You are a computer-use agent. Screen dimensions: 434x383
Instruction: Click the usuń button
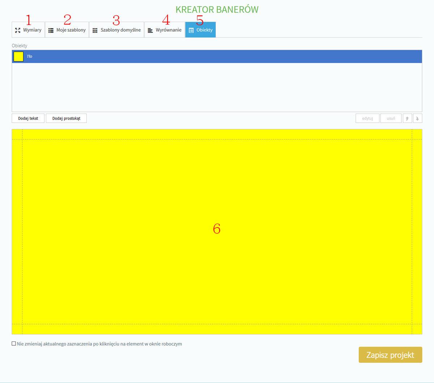pos(391,118)
